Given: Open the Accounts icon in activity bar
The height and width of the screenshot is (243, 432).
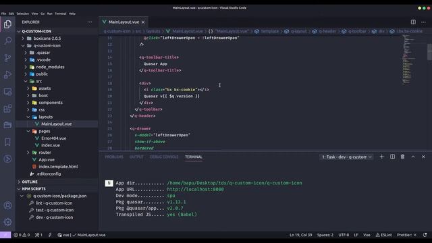Looking at the screenshot, I should click(7, 205).
